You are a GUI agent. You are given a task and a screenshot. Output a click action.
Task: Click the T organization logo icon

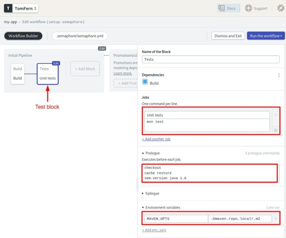tap(8, 8)
